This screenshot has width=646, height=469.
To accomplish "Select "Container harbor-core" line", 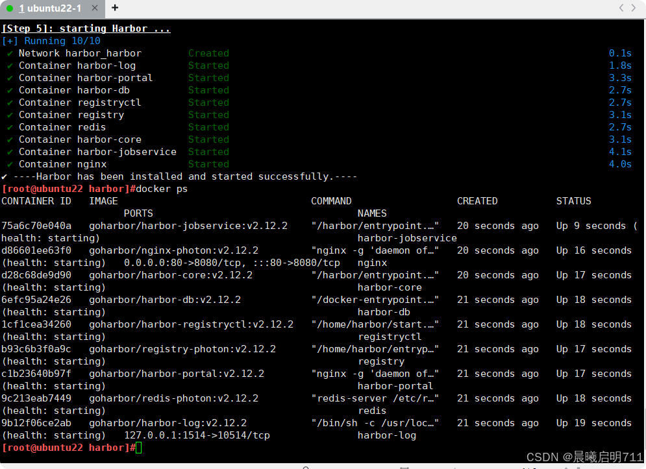I will click(x=80, y=139).
